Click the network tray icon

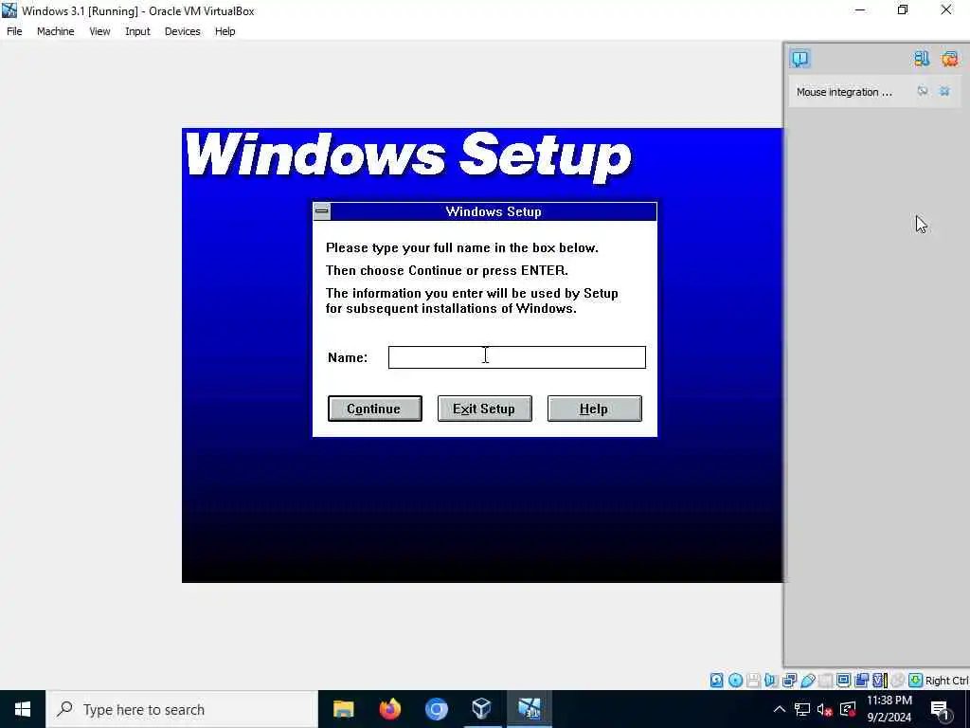802,709
